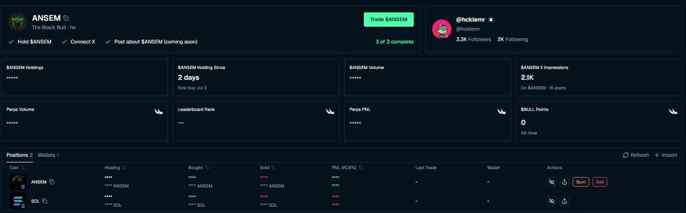Open the 2K Following count
The width and height of the screenshot is (686, 213).
click(513, 39)
